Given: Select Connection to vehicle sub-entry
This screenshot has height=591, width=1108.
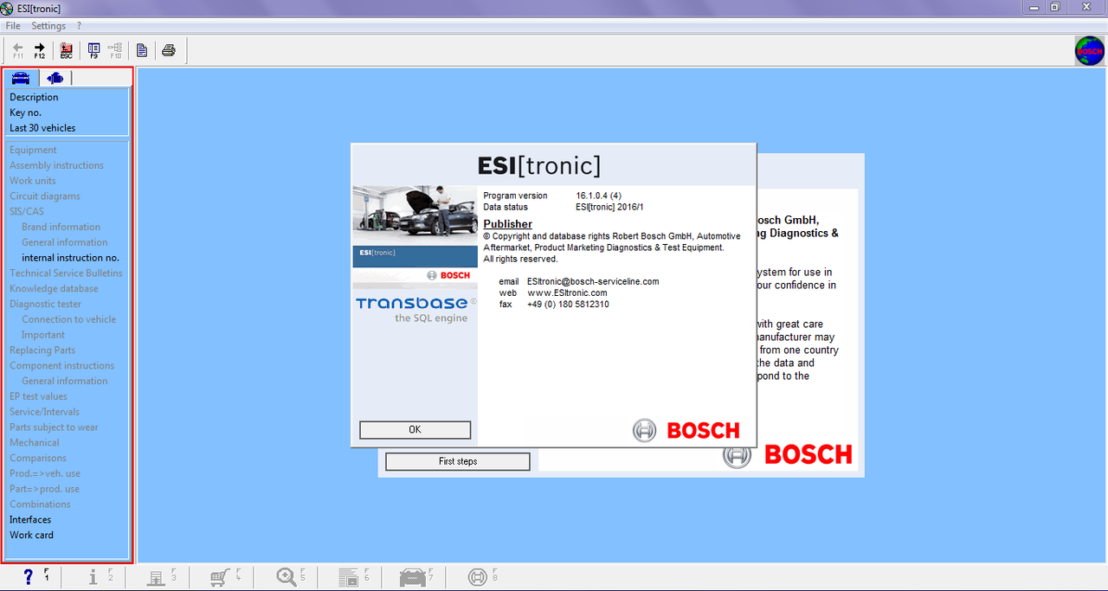Looking at the screenshot, I should (68, 319).
